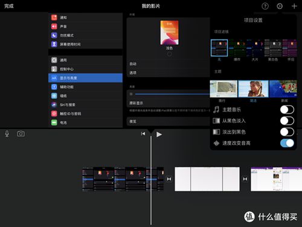The width and height of the screenshot is (302, 227).
Task: Select transition icon before the purple clip
Action: tap(245, 179)
